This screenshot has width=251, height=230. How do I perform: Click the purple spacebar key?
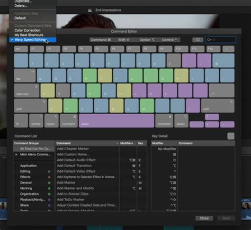pyautogui.click(x=116, y=121)
